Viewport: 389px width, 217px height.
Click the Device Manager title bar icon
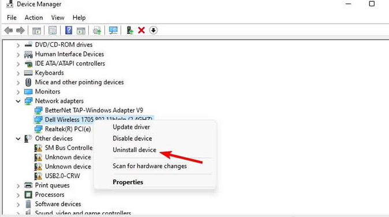point(10,3)
